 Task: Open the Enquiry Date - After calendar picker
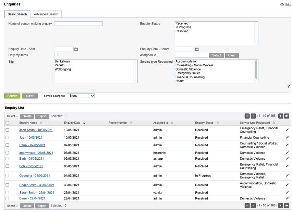tap(76, 49)
